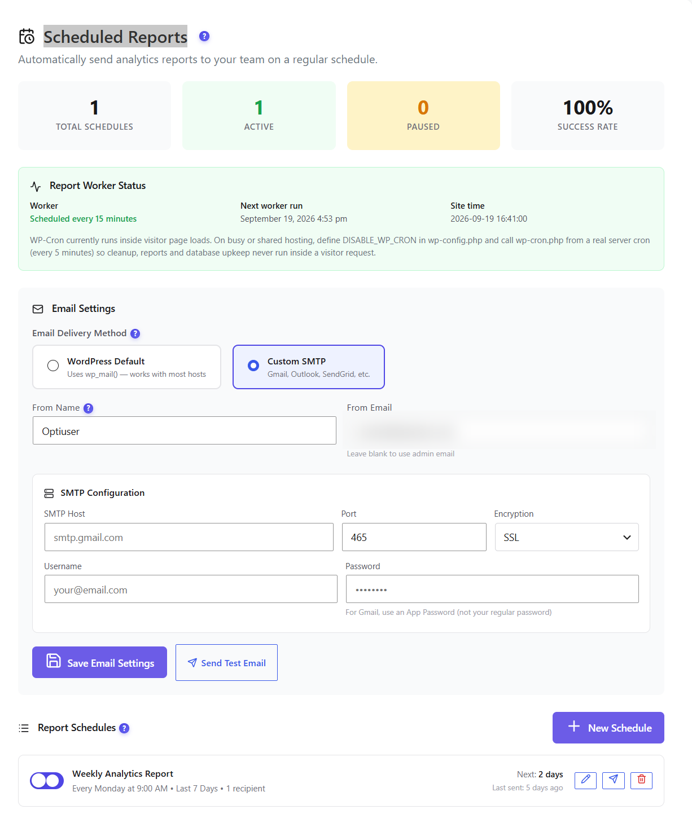Viewport: 692px width, 814px height.
Task: Click the WP-Cron advisory paragraph
Action: coord(340,247)
